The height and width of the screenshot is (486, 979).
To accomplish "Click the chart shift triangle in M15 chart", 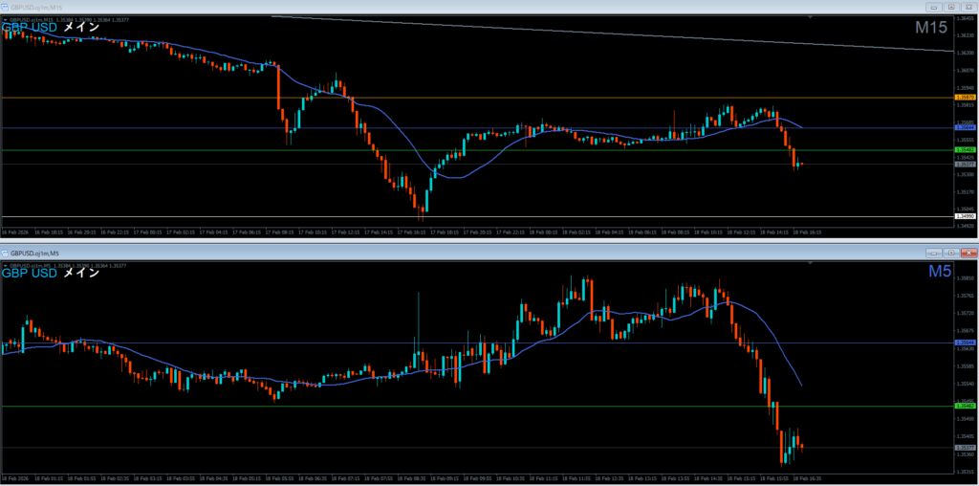I will click(x=812, y=18).
